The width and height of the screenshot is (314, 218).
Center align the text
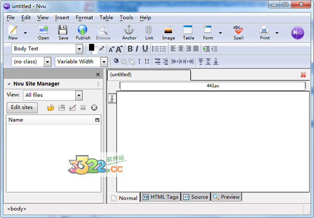pyautogui.click(x=181, y=49)
